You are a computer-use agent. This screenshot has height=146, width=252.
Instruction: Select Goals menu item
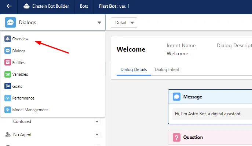[x=17, y=86]
